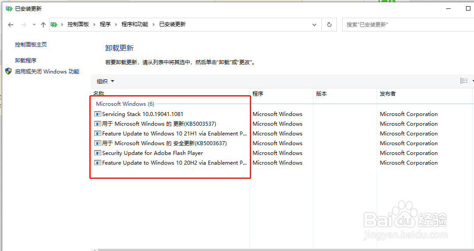Select Servicing Stack 10.0.19041.1081 update
This screenshot has width=474, height=251.
point(143,114)
